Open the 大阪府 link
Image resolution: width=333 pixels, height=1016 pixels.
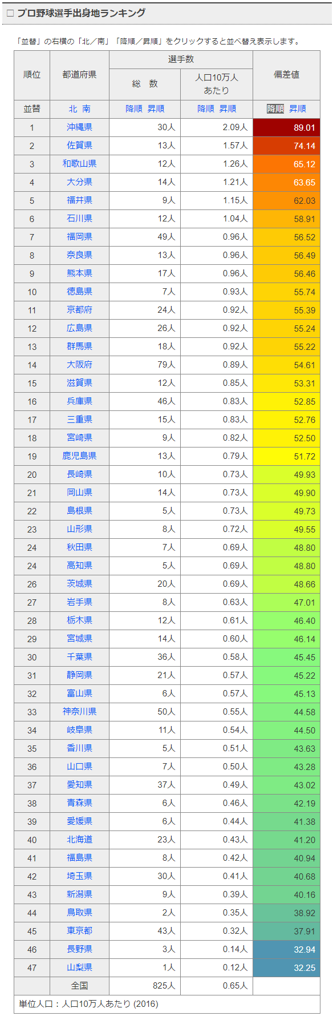[79, 365]
